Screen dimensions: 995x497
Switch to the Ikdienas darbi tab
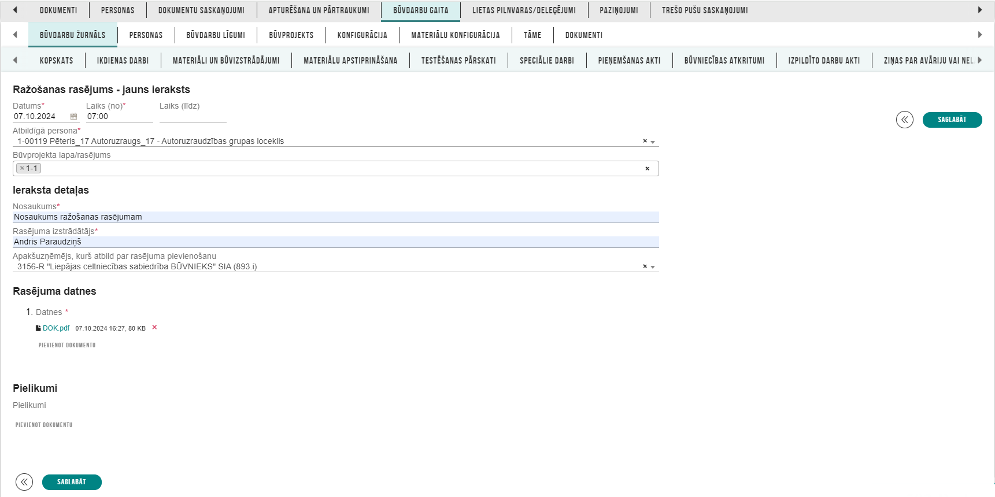click(123, 61)
